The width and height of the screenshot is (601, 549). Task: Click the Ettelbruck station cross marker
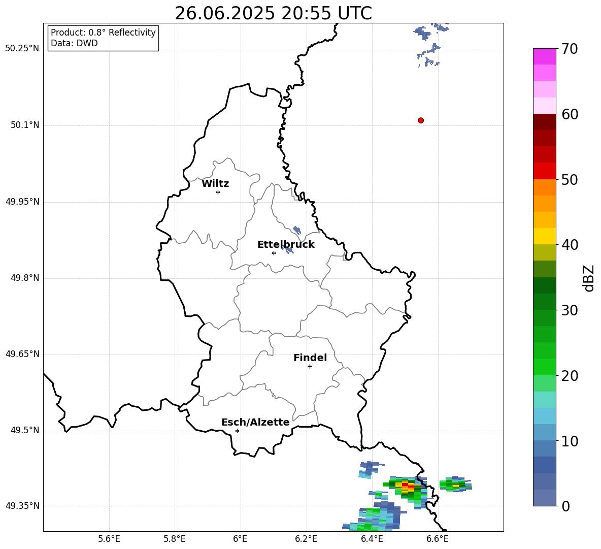coord(274,253)
